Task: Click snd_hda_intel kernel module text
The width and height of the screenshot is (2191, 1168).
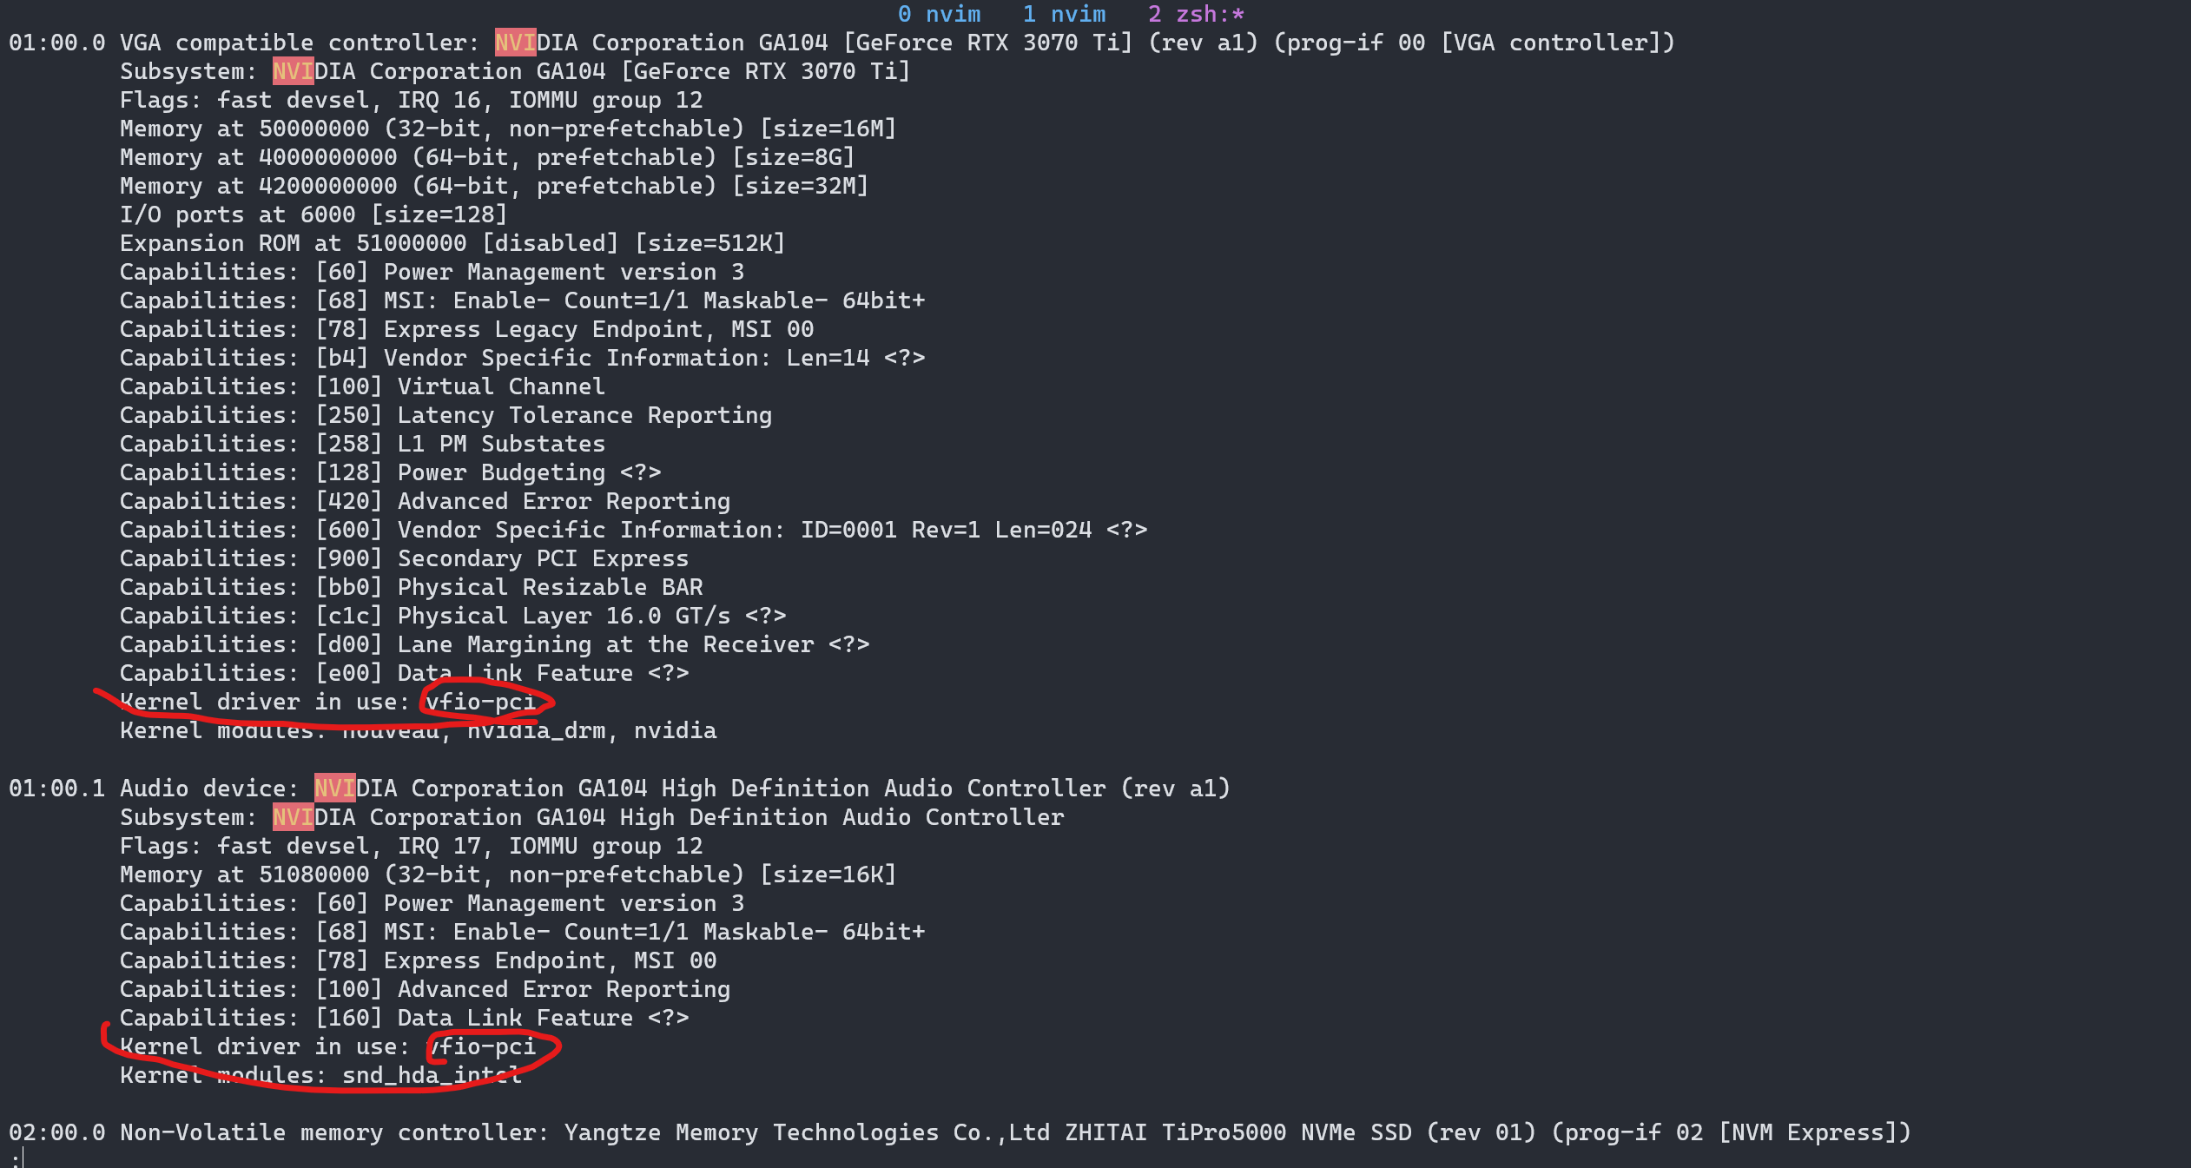Action: (x=432, y=1075)
